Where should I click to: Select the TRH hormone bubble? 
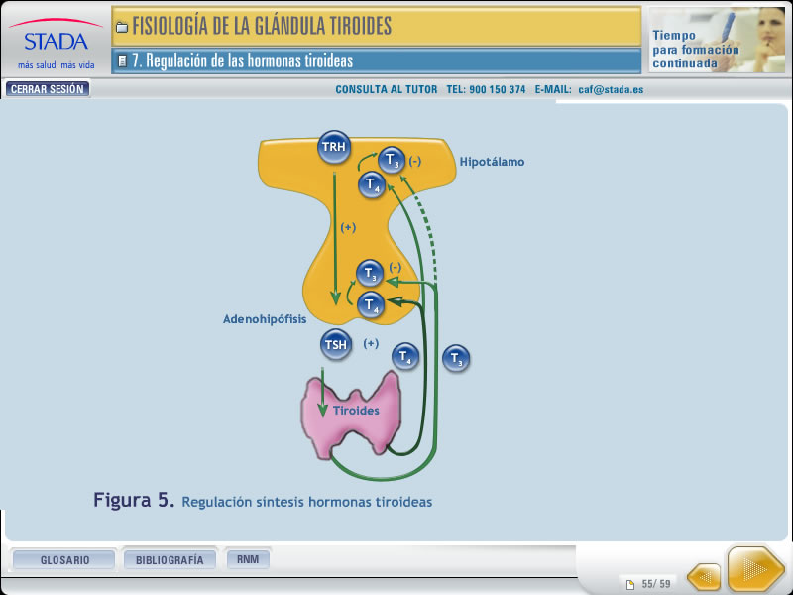[334, 147]
